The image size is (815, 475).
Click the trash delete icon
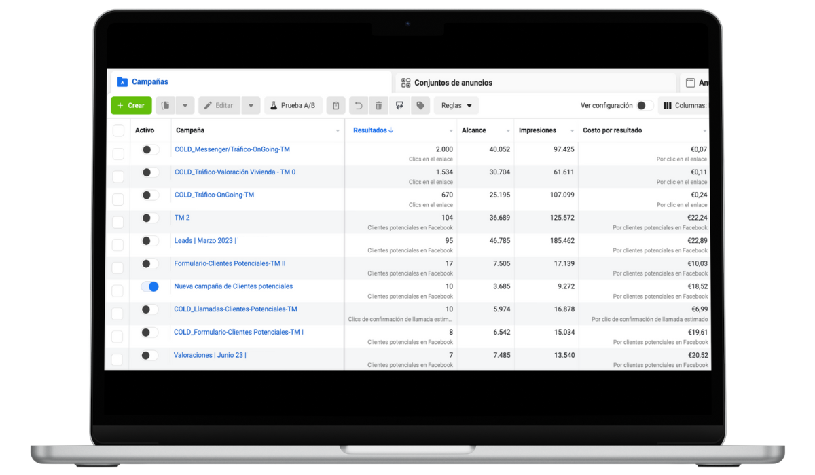click(x=379, y=106)
